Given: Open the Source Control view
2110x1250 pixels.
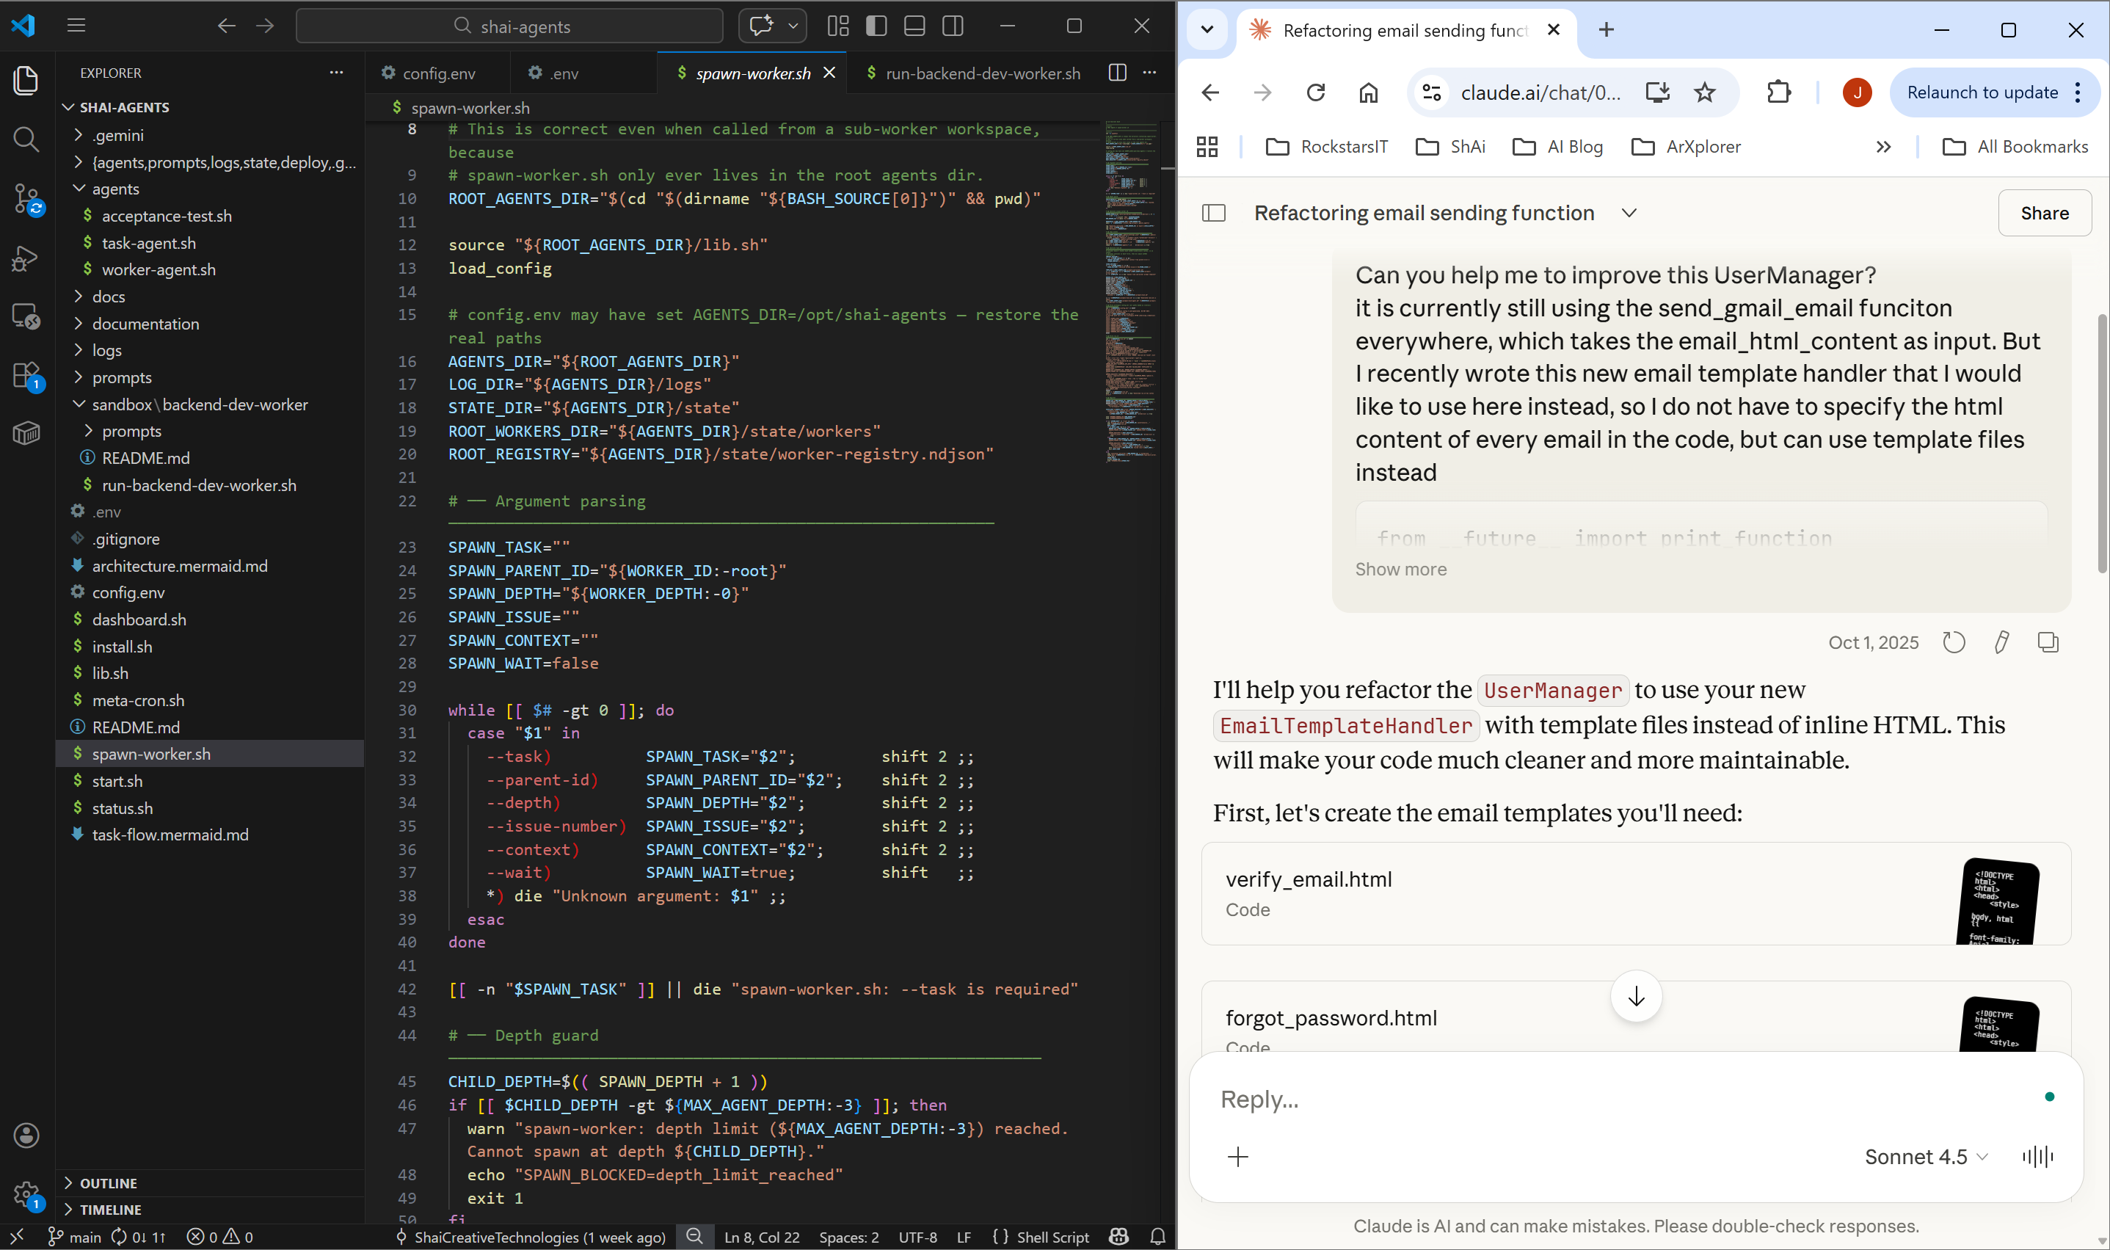Looking at the screenshot, I should [x=25, y=199].
